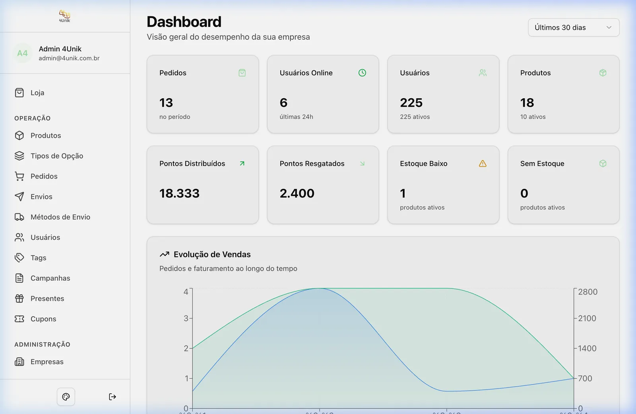Image resolution: width=636 pixels, height=414 pixels.
Task: Navigate to Empresas under Administração
Action: (47, 362)
